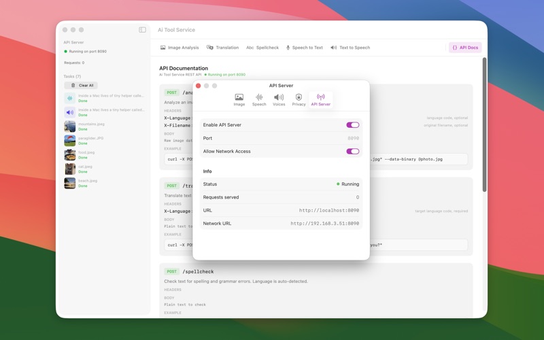Click the Network URL 192.168.3.51 value
This screenshot has height=340, width=544.
(325, 224)
